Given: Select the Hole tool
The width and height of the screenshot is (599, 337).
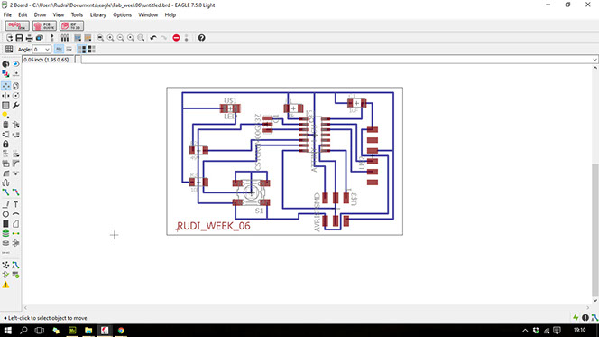Looking at the screenshot, I should [x=5, y=243].
